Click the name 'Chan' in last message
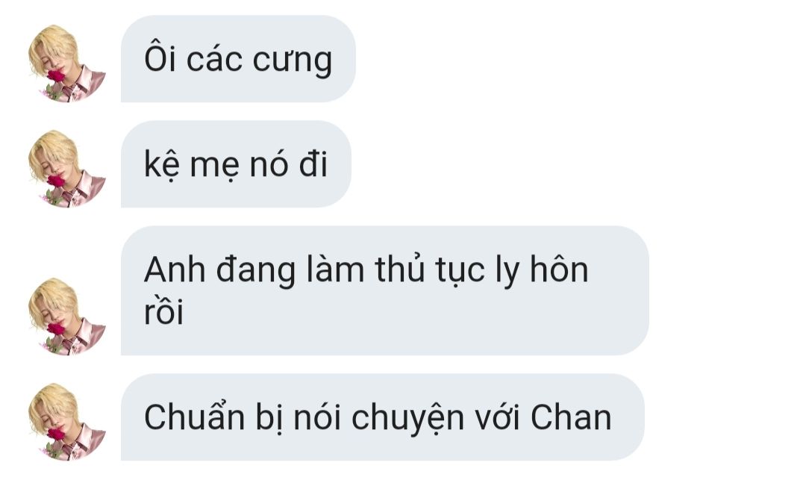 [x=571, y=417]
